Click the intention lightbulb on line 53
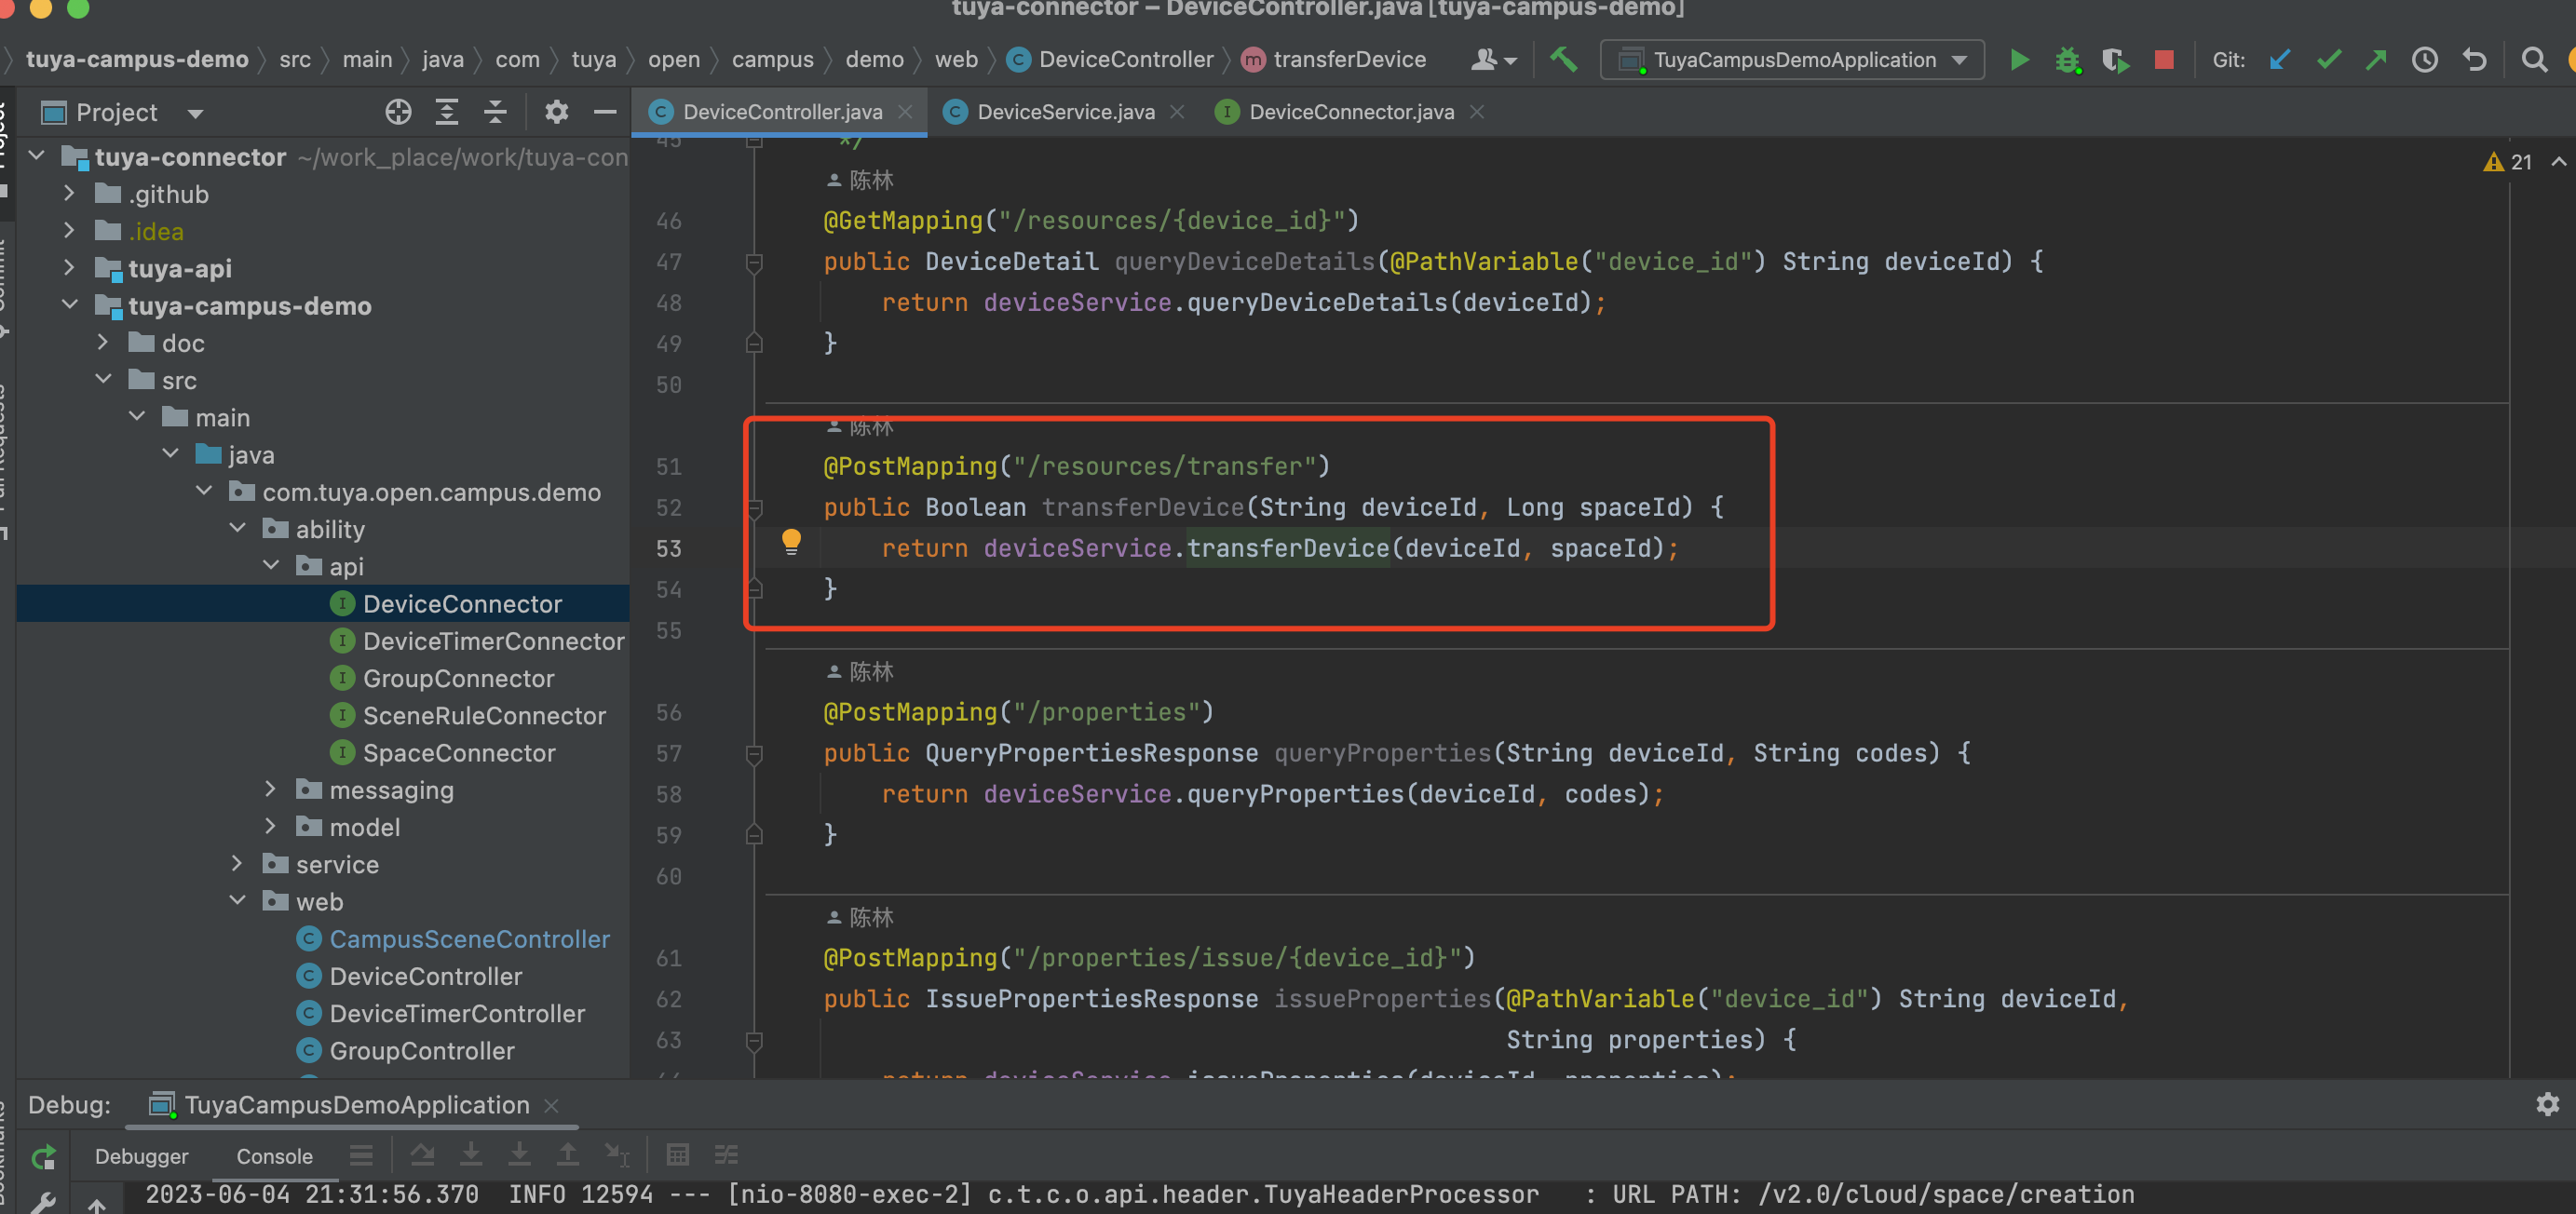The width and height of the screenshot is (2576, 1214). [x=791, y=542]
